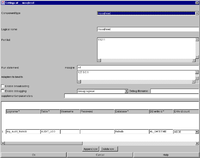Open the ASCE order dropdown
Viewport: 200px width, 158px height.
coord(197,132)
